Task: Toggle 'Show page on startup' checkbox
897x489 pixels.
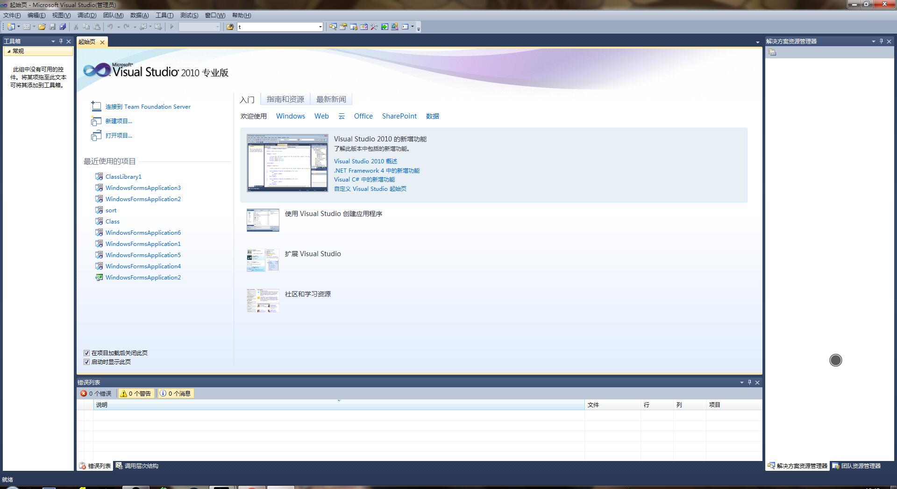Action: coord(86,362)
